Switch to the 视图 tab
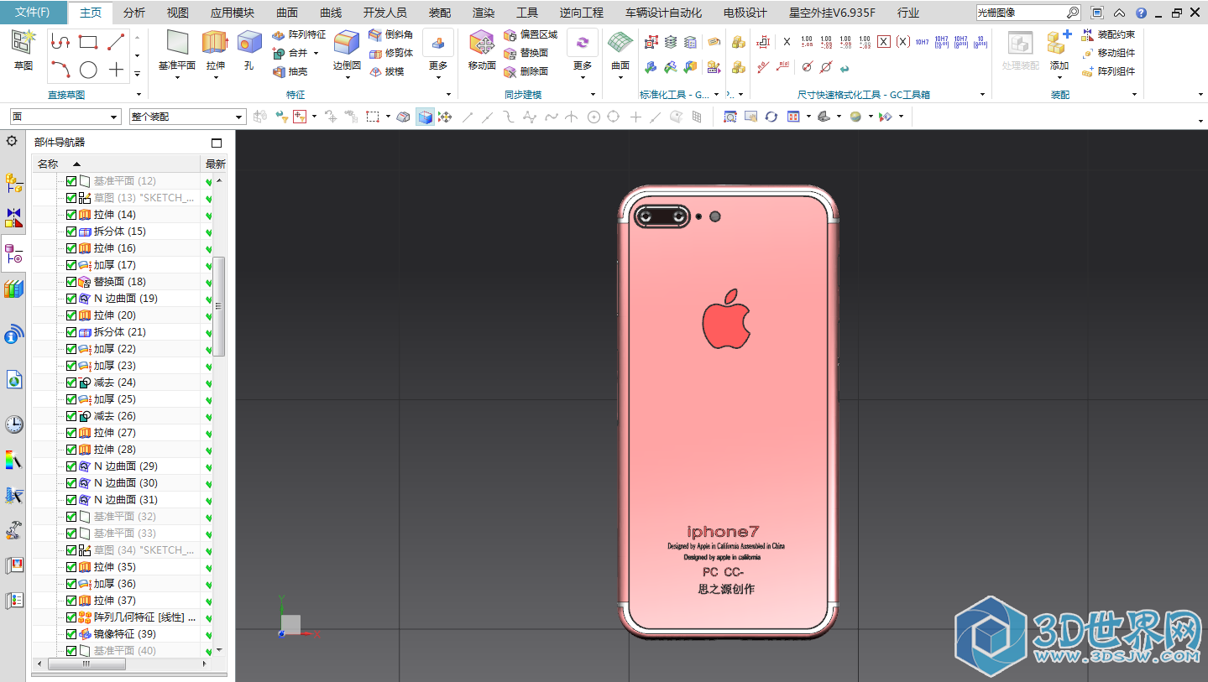The width and height of the screenshot is (1208, 682). click(178, 13)
